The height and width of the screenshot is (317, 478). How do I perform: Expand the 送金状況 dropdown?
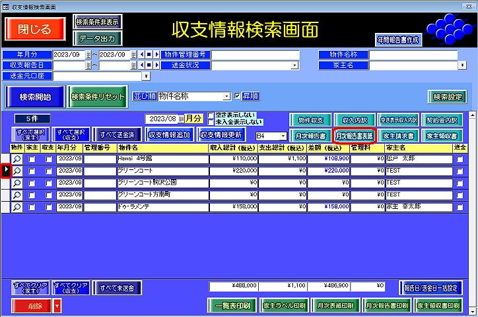[x=295, y=65]
